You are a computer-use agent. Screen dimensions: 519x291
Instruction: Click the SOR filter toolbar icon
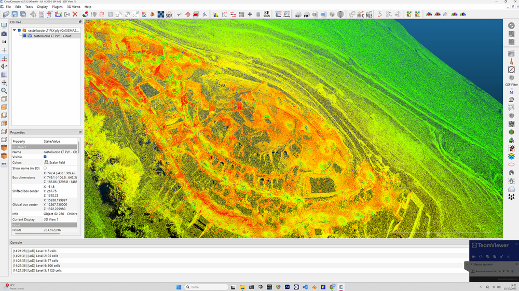pyautogui.click(x=169, y=15)
